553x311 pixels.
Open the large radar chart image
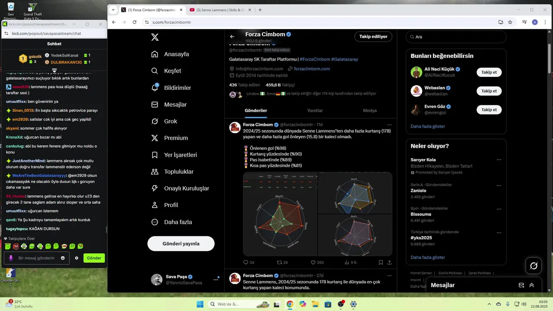coord(280,214)
